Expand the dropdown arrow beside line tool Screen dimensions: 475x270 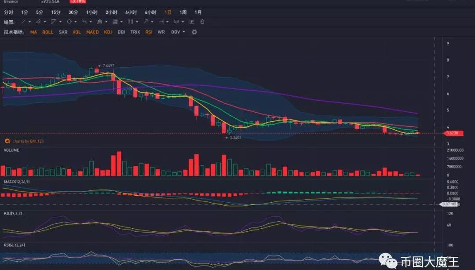click(29, 22)
